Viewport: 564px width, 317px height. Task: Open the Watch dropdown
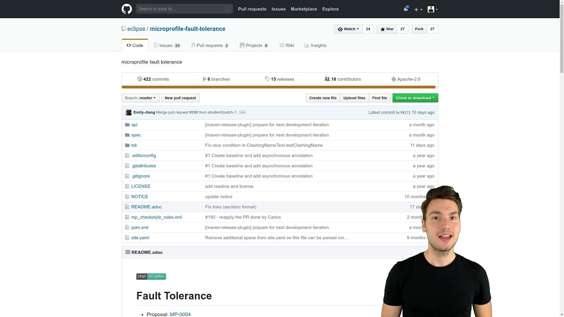[x=348, y=29]
